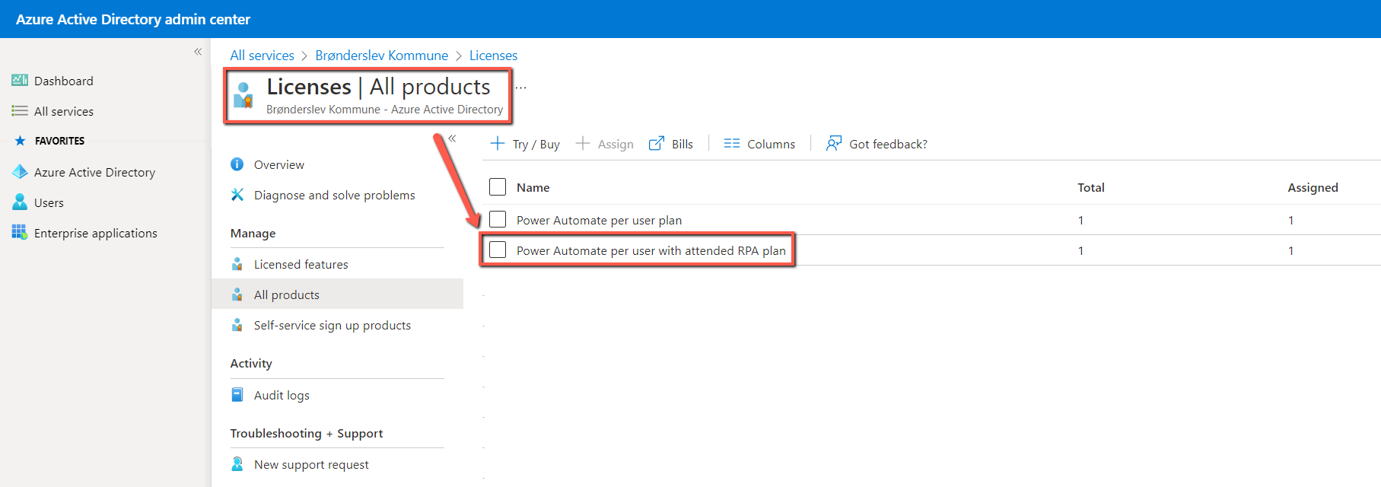Viewport: 1381px width, 487px height.
Task: Click the Columns button
Action: [759, 144]
